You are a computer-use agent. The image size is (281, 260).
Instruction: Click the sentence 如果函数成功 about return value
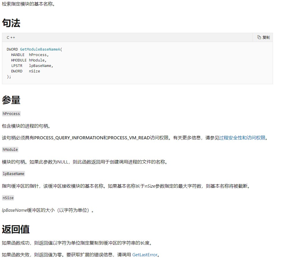point(77,243)
